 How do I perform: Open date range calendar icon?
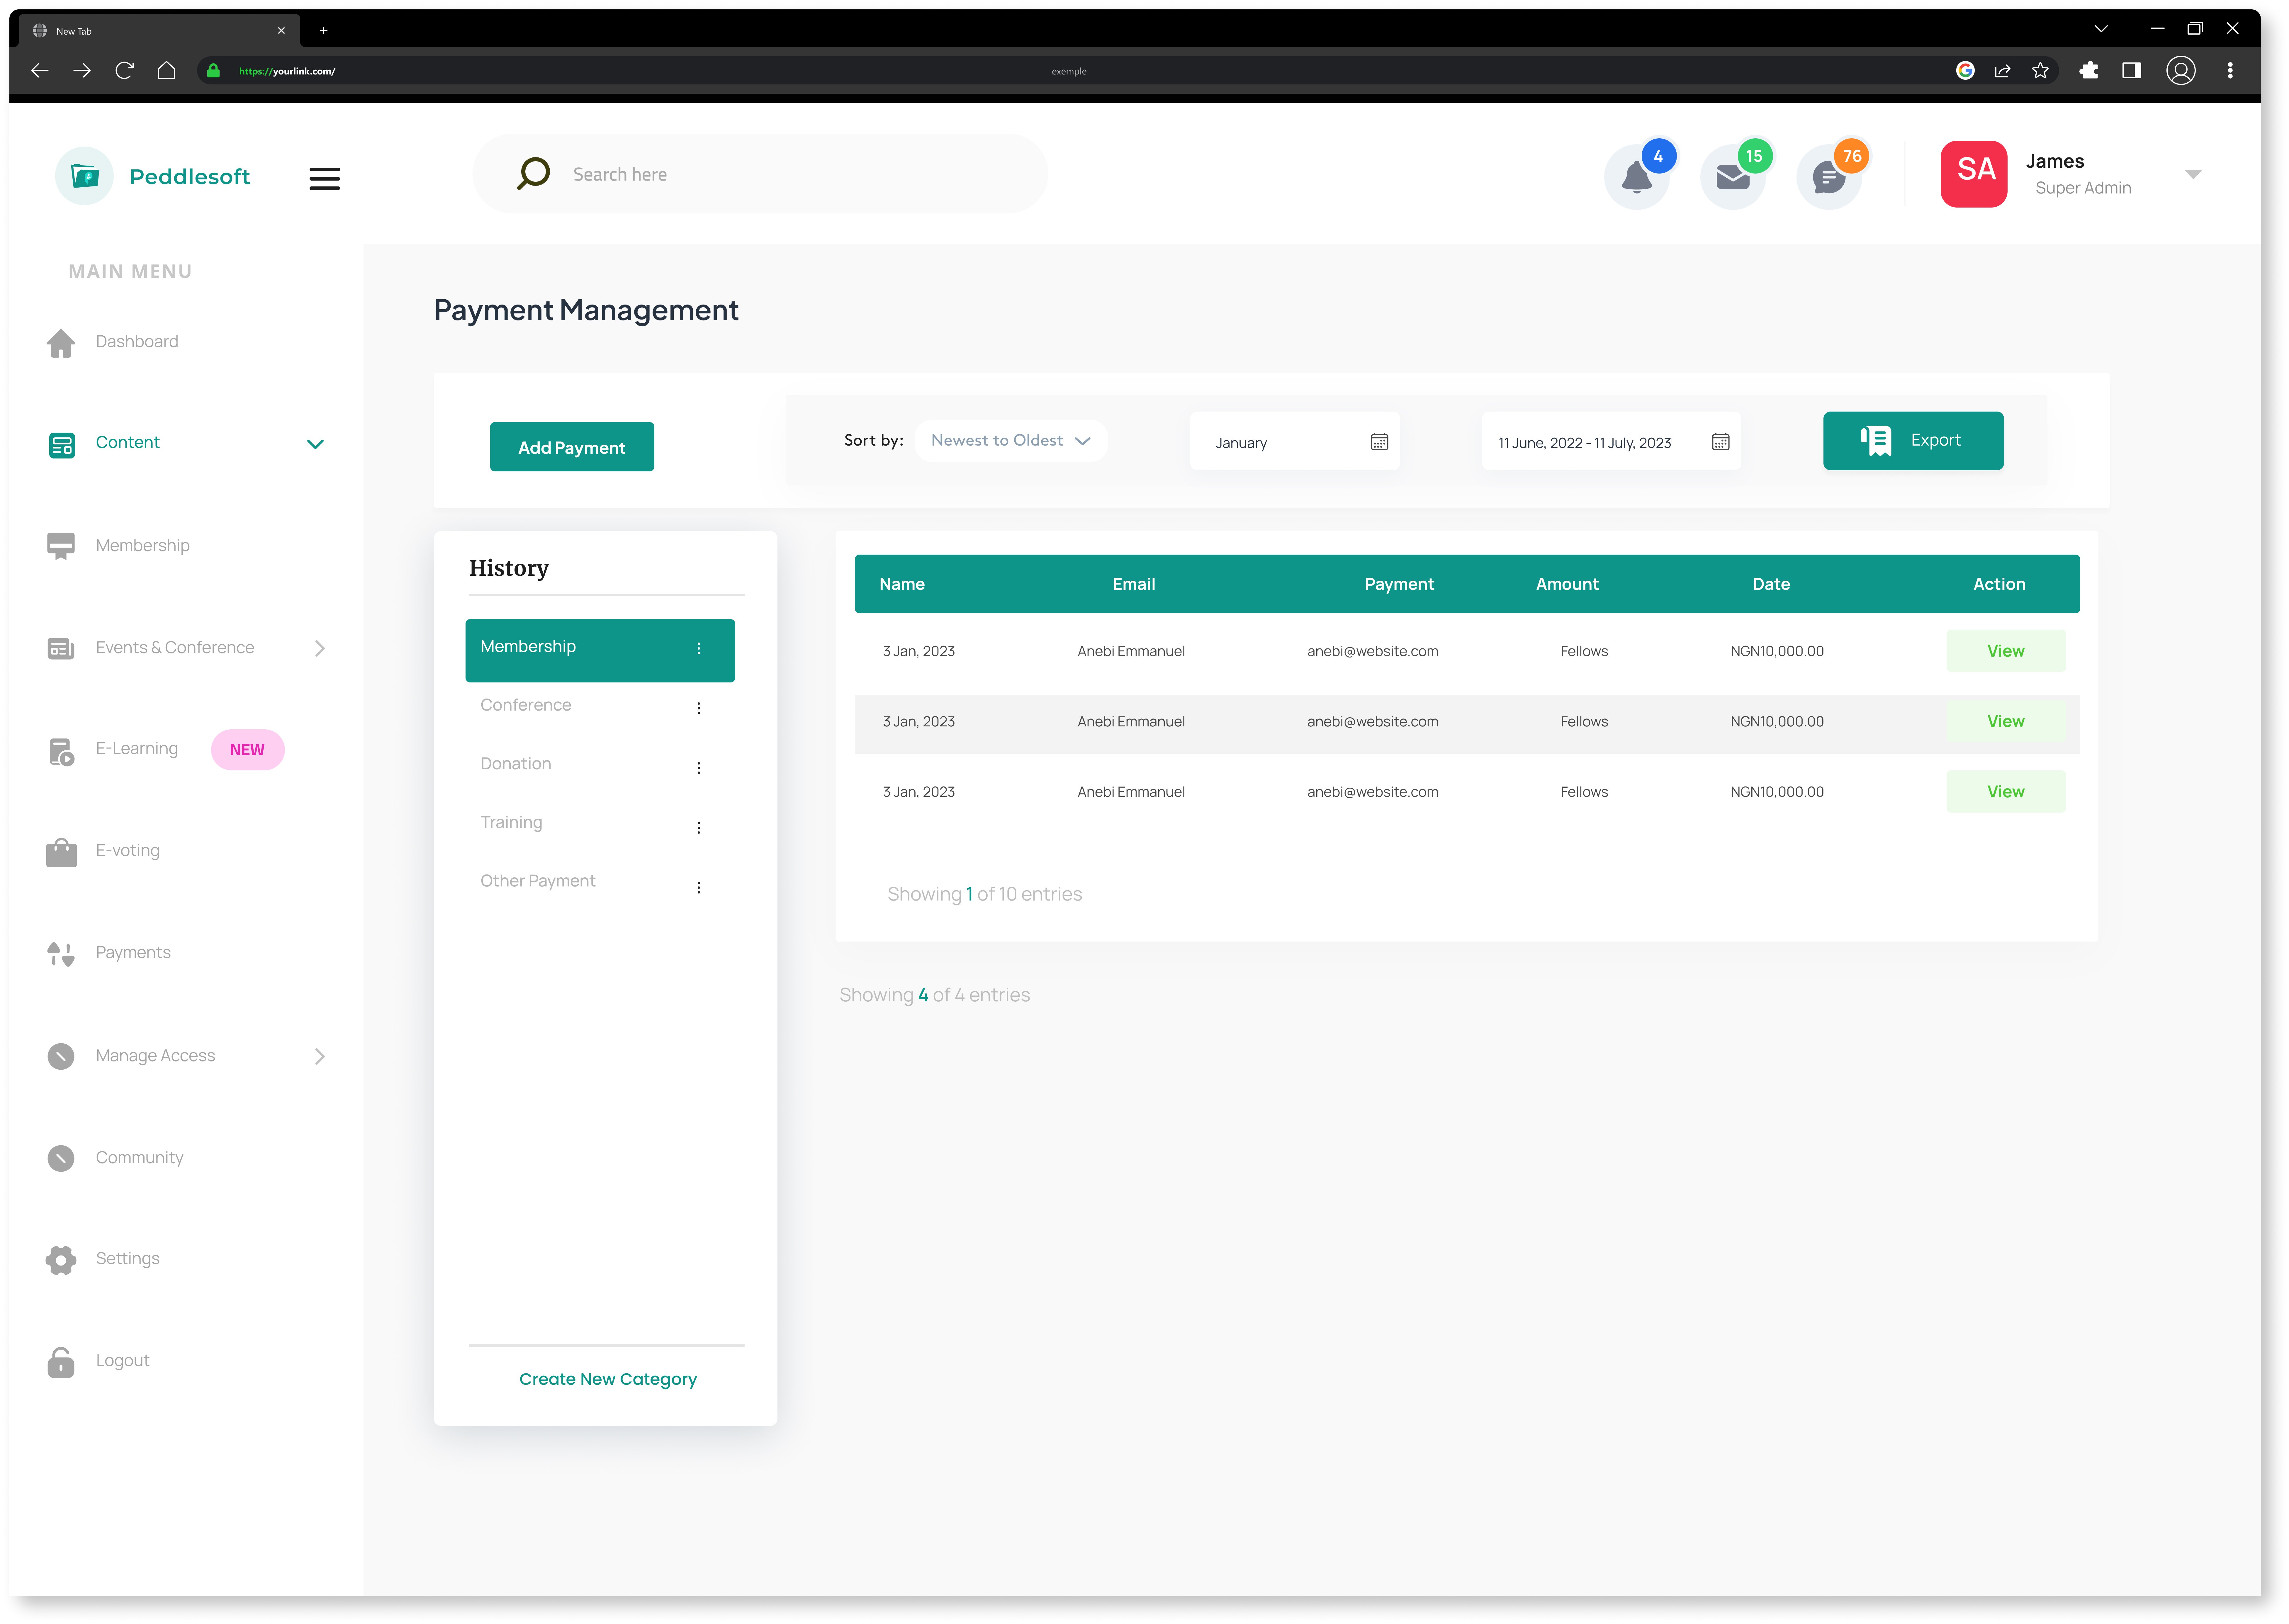pyautogui.click(x=1720, y=442)
